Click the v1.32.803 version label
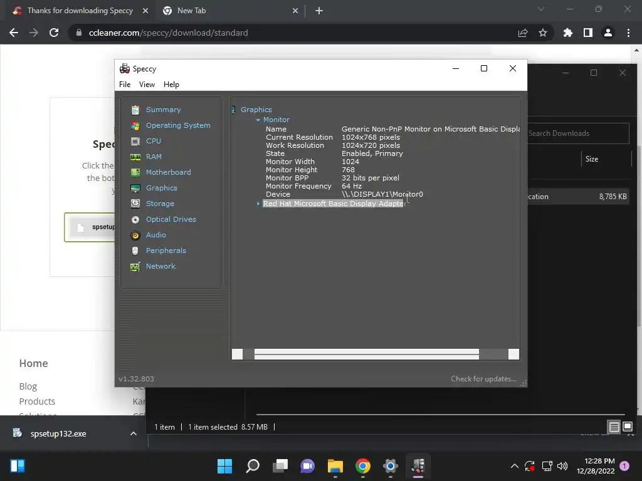Viewport: 642px width, 481px height. point(136,379)
